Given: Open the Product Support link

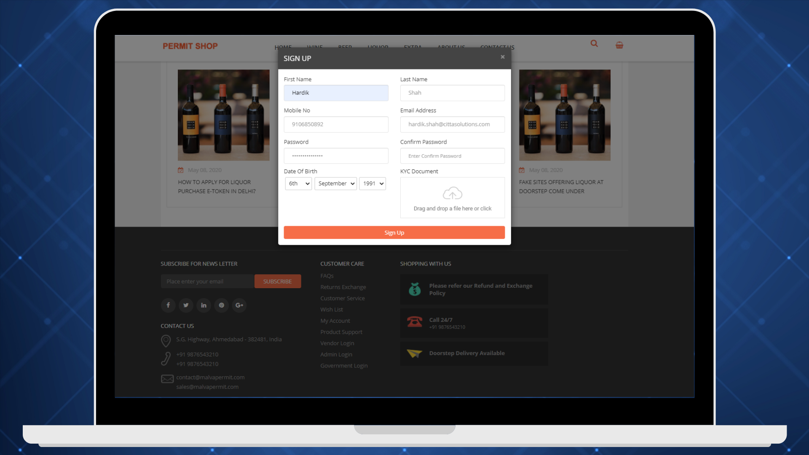Looking at the screenshot, I should click(341, 332).
